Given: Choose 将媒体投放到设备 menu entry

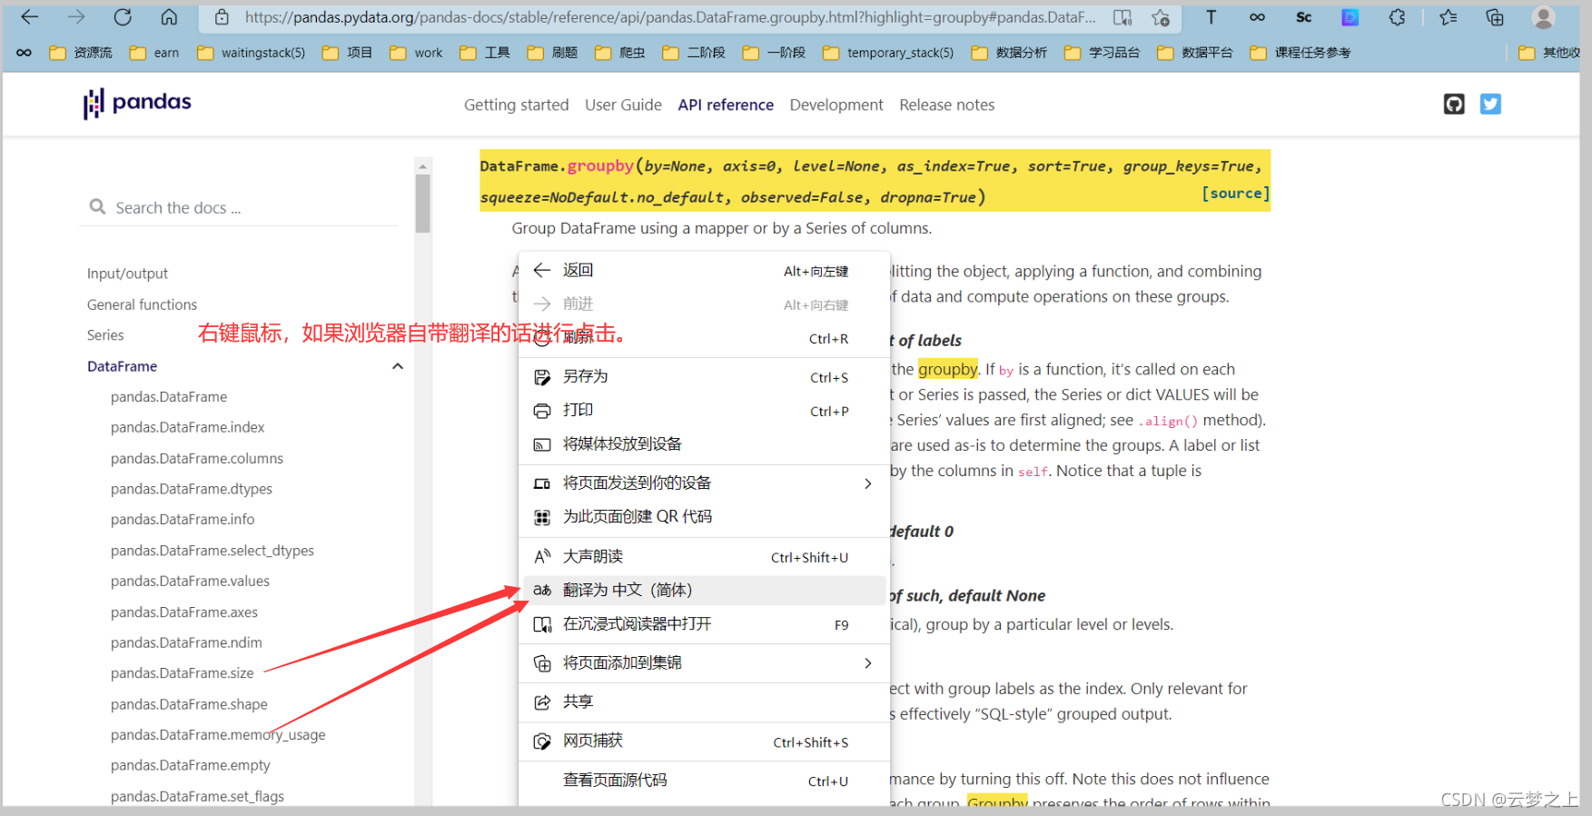Looking at the screenshot, I should click(x=704, y=443).
